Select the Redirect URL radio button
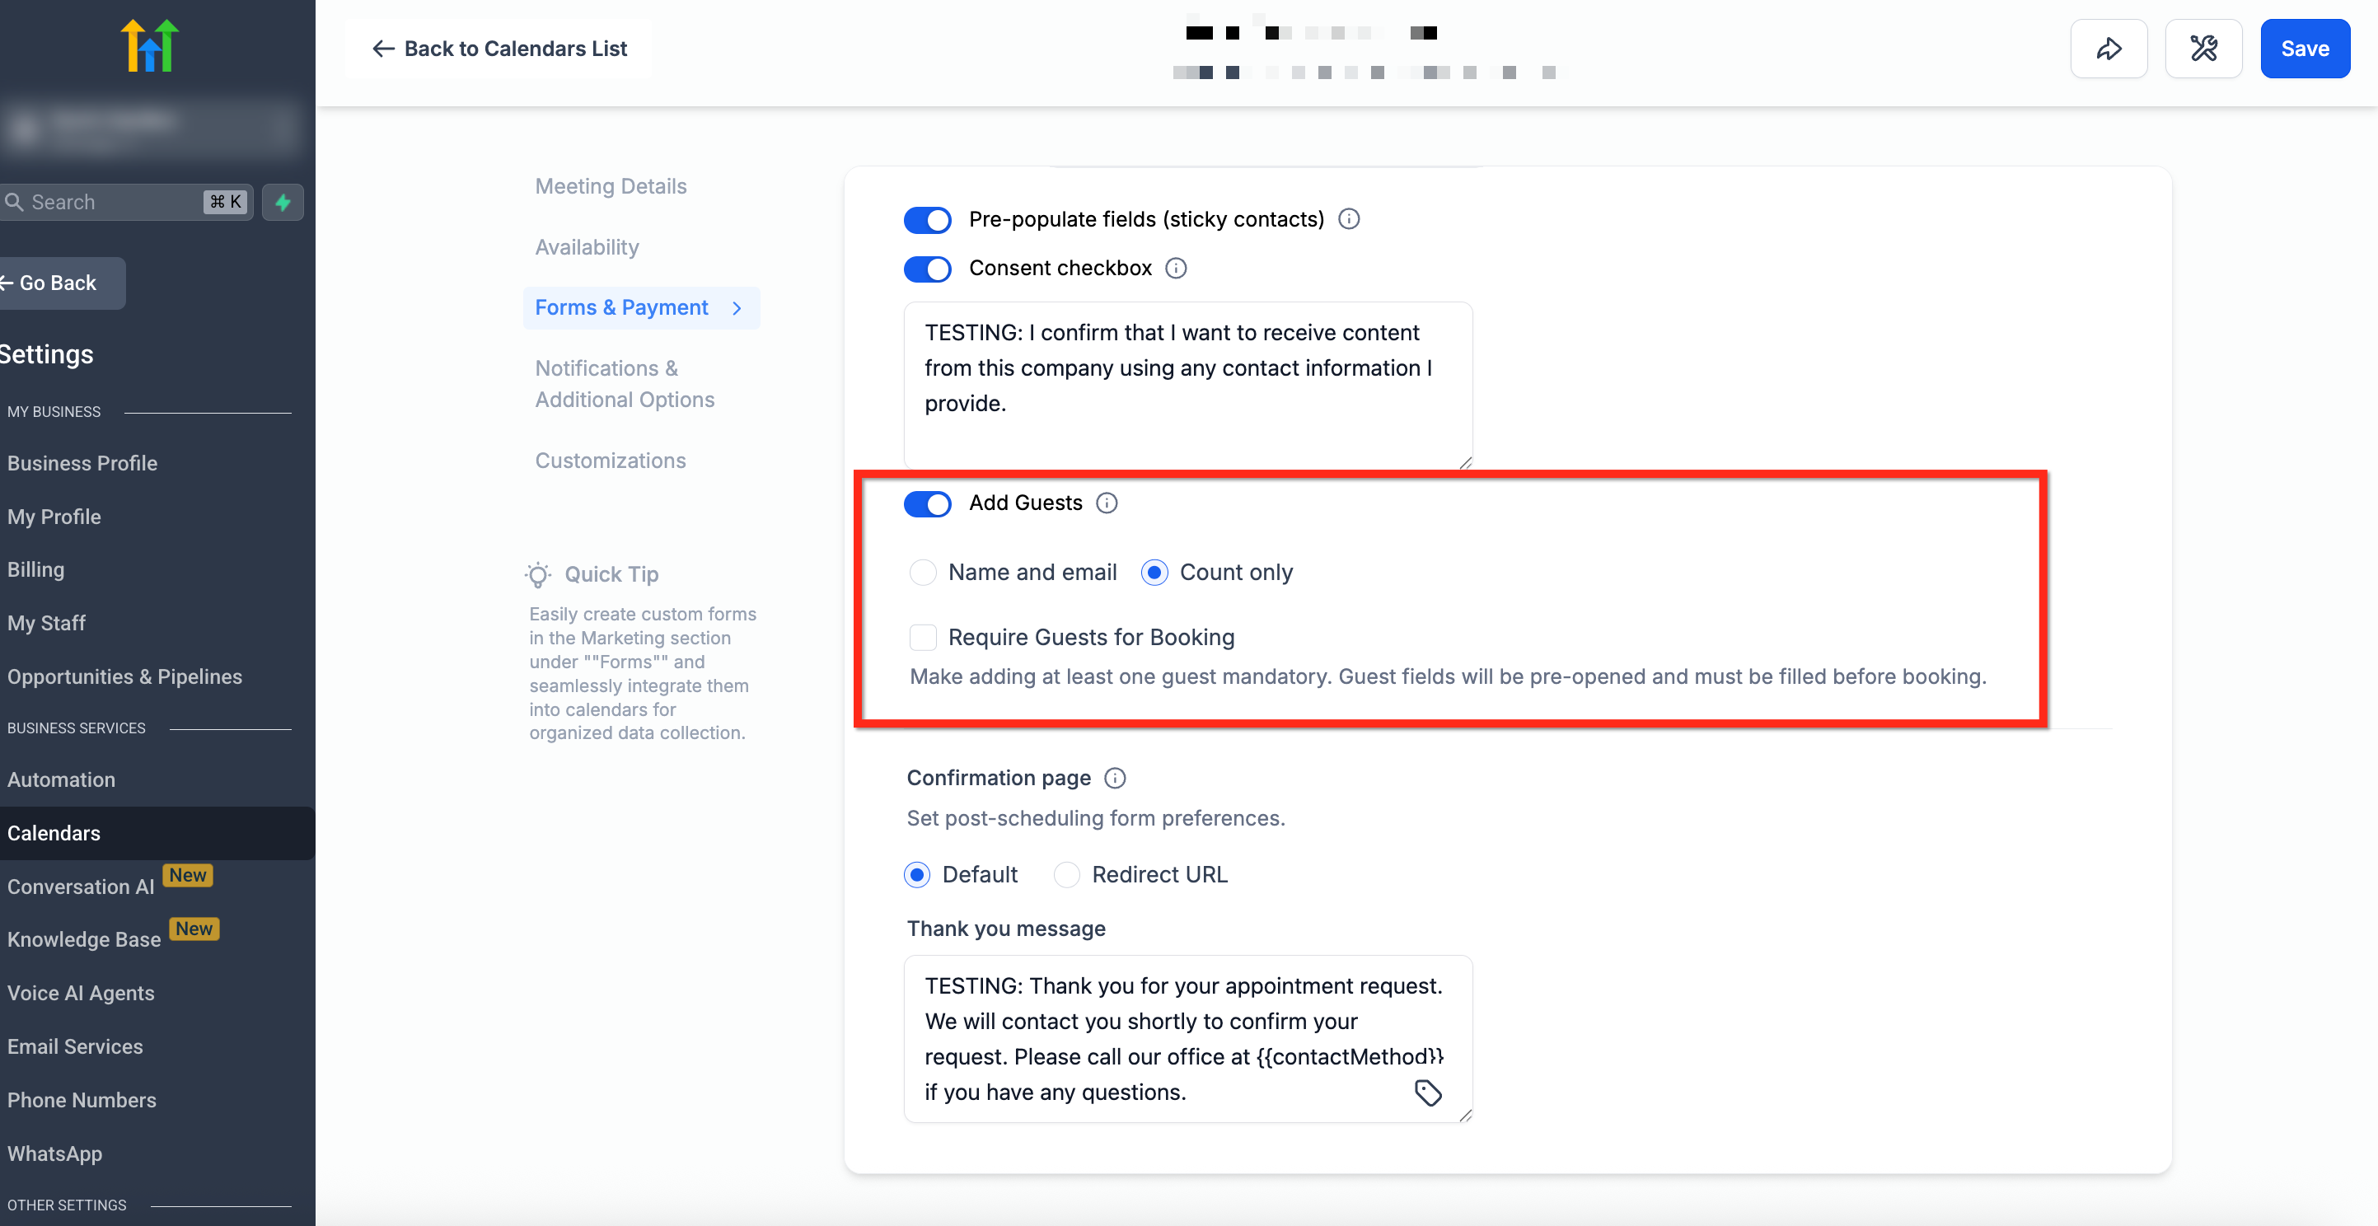Image resolution: width=2378 pixels, height=1226 pixels. point(1066,874)
